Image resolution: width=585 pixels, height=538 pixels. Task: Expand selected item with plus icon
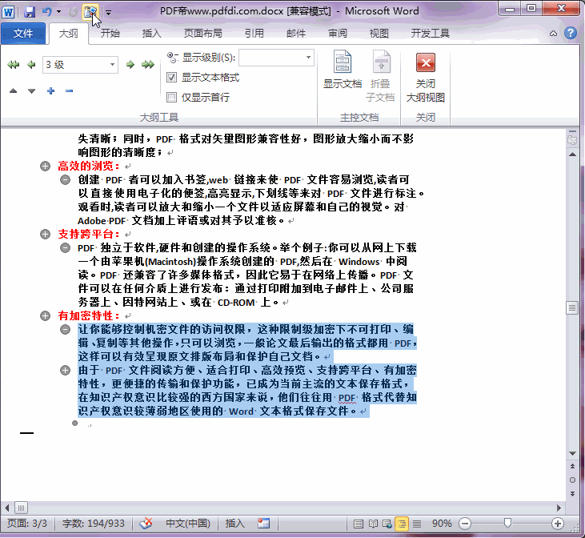click(x=51, y=90)
